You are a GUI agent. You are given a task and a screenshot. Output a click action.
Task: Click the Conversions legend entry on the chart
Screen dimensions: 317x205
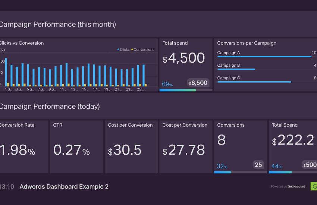point(143,50)
